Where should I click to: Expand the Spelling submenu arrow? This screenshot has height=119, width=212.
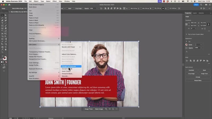click(59, 39)
